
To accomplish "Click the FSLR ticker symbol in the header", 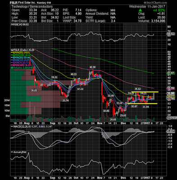I will click(x=14, y=3).
